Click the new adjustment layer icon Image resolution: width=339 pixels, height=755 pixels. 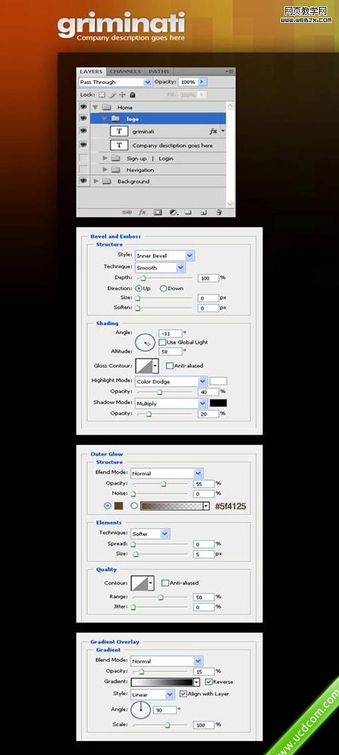click(173, 212)
